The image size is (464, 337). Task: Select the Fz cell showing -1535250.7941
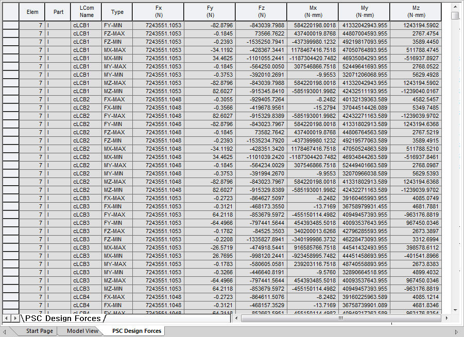tap(261, 42)
